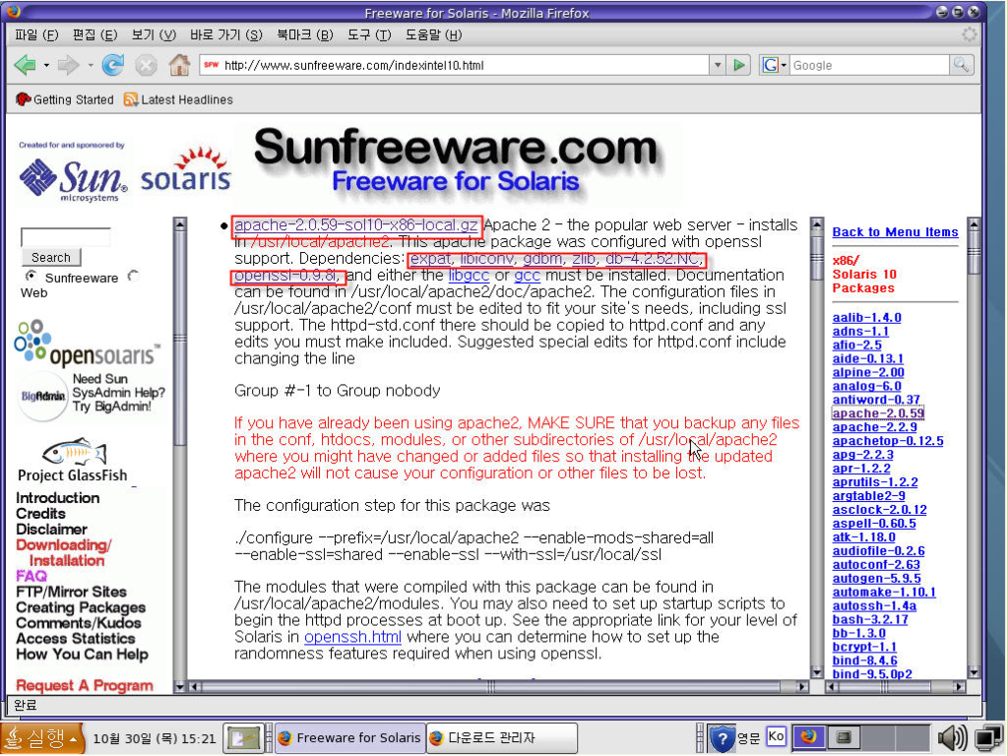Click the green Go arrow beside address bar
This screenshot has height=756, width=1008.
[x=739, y=65]
